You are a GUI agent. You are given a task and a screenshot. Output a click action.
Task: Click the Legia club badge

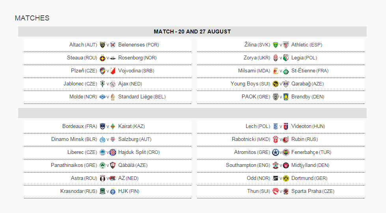(286, 58)
